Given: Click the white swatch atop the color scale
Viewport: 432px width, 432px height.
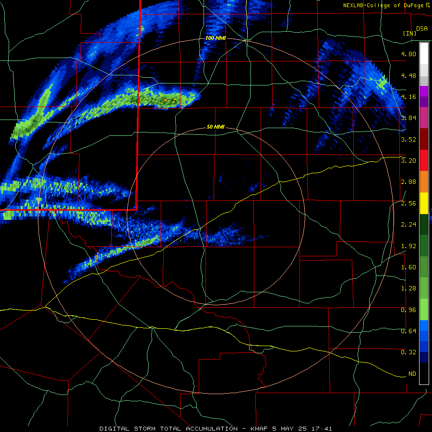Looking at the screenshot, I should coord(424,54).
